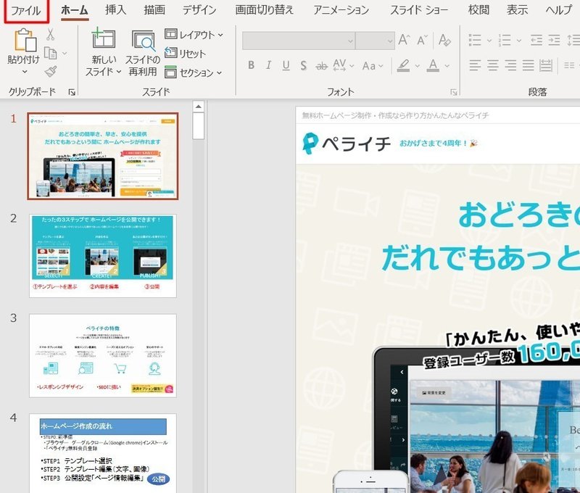Toggle strikethrough formatting
Viewport: 580px width, 493px height.
point(321,66)
